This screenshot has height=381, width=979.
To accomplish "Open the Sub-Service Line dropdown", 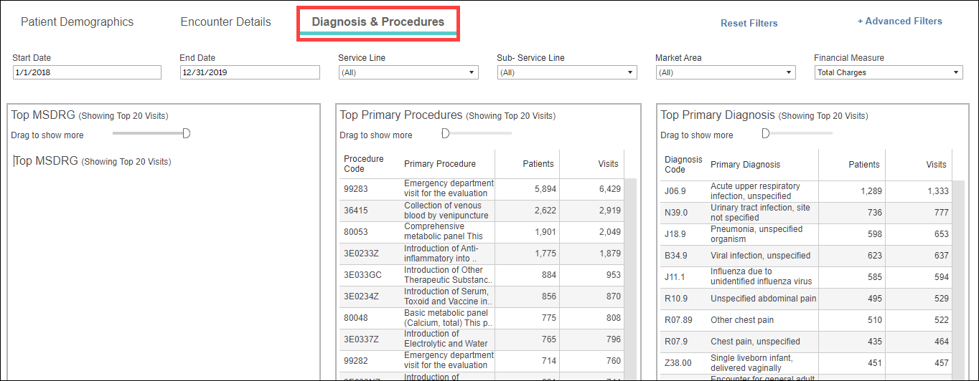I will [x=566, y=72].
